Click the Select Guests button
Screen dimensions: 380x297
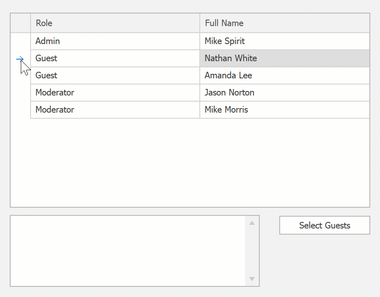point(325,225)
